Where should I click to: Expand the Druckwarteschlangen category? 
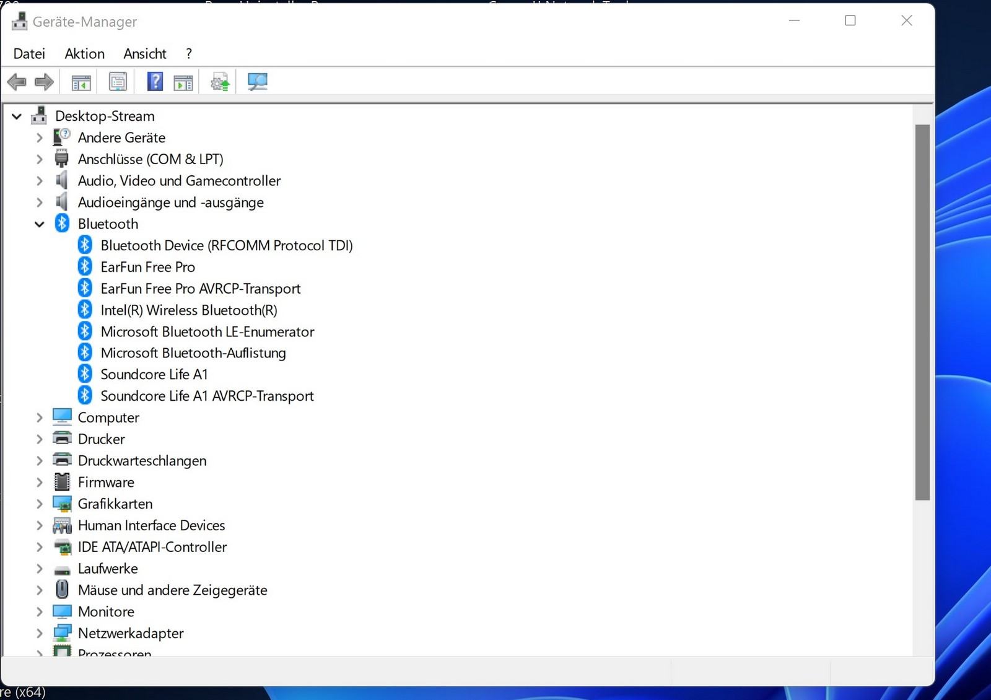(x=40, y=461)
